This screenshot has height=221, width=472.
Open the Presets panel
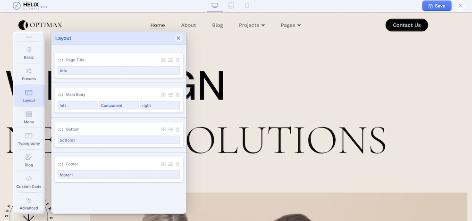coord(29,74)
